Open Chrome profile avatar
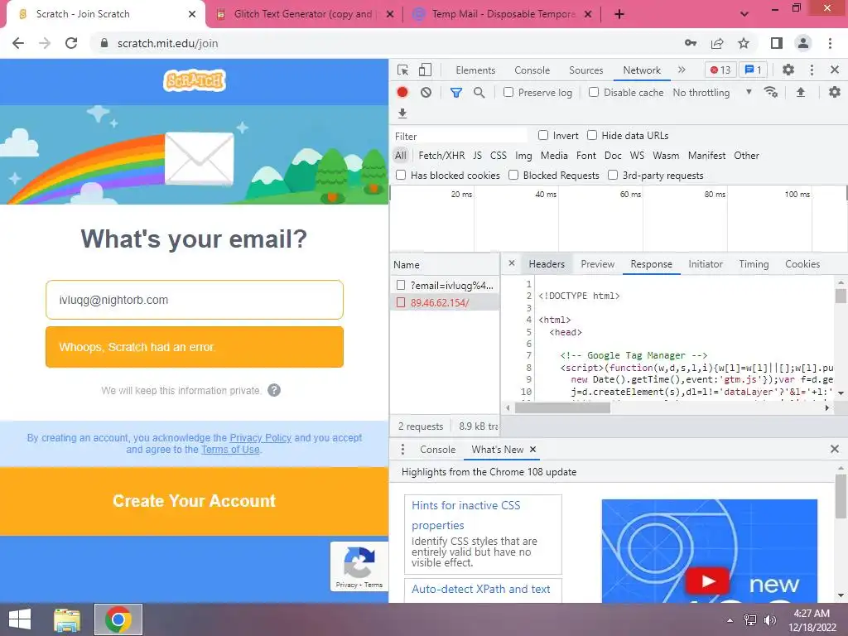Viewport: 848px width, 636px height. click(803, 43)
